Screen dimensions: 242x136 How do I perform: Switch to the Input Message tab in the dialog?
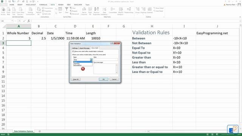(x=84, y=48)
